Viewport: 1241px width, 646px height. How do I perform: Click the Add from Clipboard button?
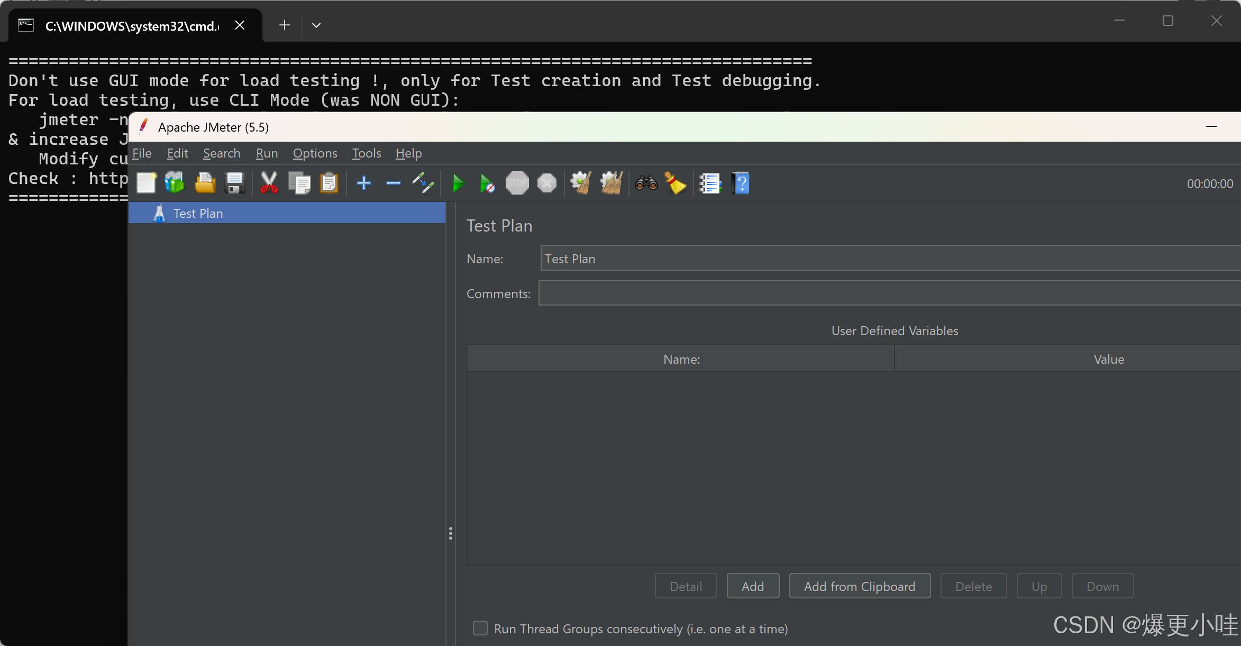pos(859,586)
